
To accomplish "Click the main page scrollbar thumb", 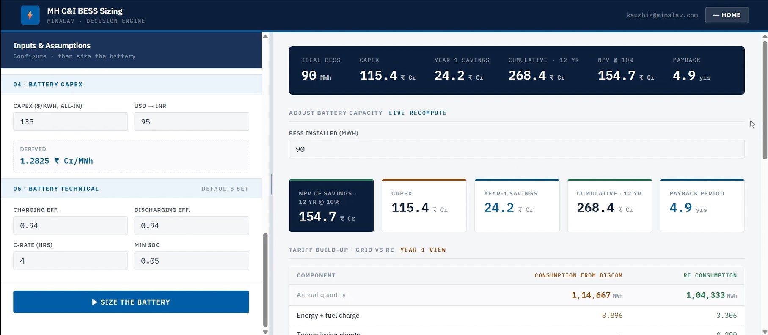I will click(765, 100).
